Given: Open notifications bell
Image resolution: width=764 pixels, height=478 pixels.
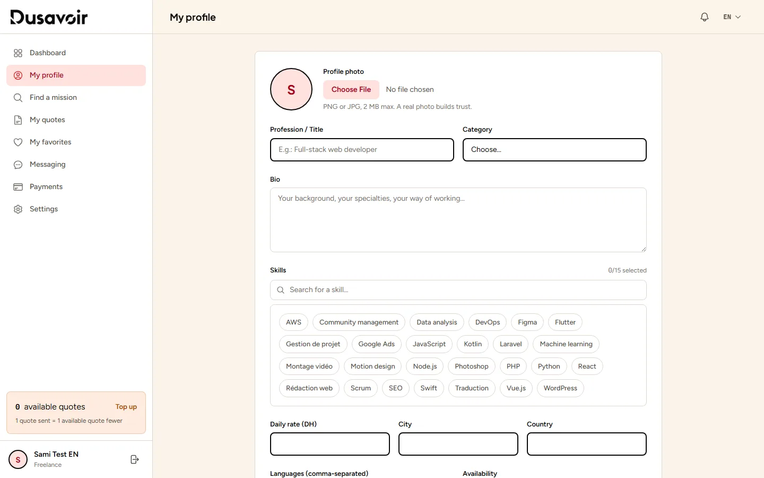Looking at the screenshot, I should coord(705,17).
